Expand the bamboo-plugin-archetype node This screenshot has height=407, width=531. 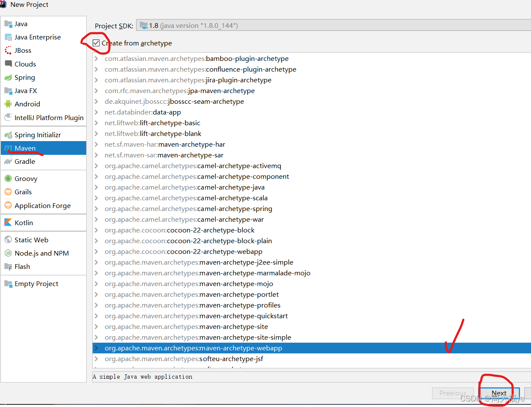tap(96, 59)
